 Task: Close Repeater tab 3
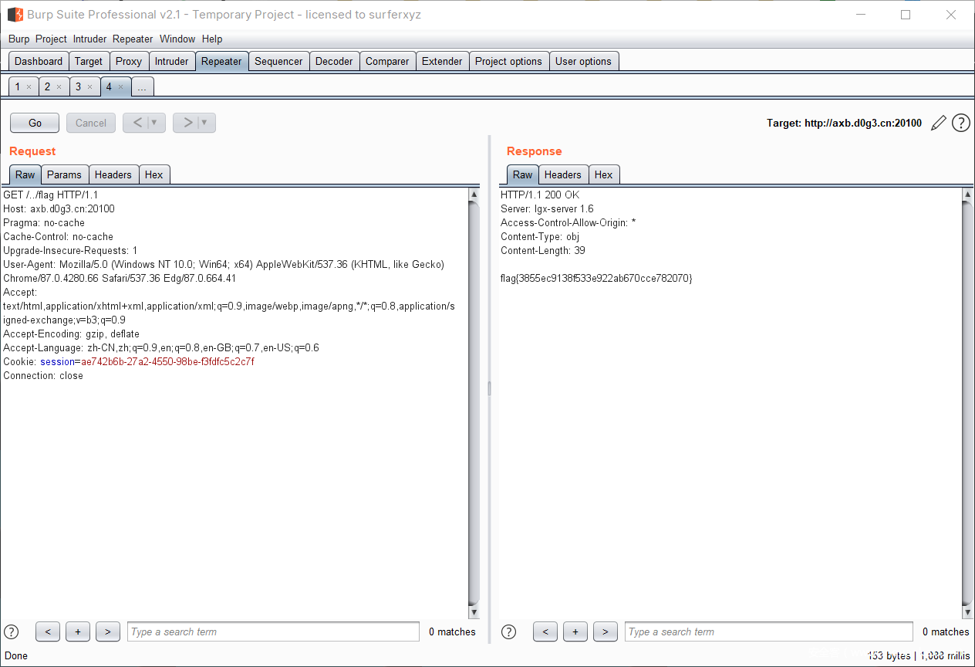point(89,86)
